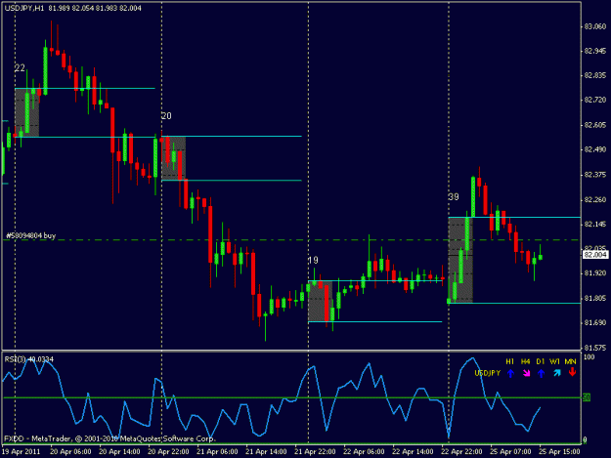Click the 82.945 price axis value
The width and height of the screenshot is (611, 458).
[x=595, y=51]
